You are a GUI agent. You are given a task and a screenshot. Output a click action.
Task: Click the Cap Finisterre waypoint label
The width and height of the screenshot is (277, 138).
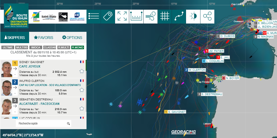coord(204,82)
